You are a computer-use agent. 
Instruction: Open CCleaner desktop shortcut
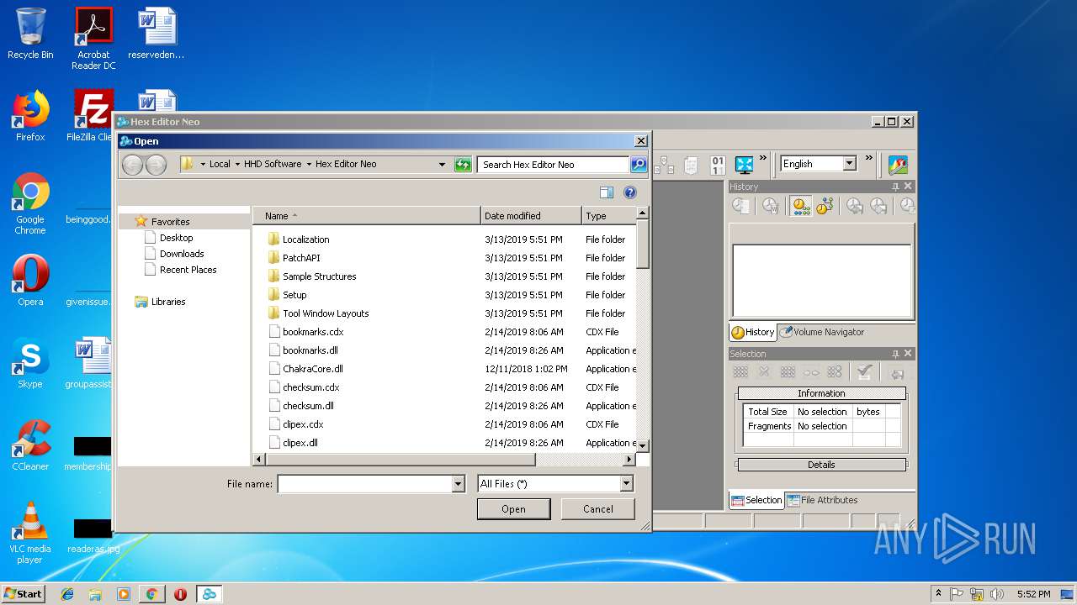(x=30, y=445)
